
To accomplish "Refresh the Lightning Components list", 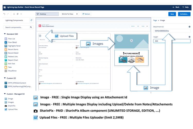I will pyautogui.click(x=31, y=20).
